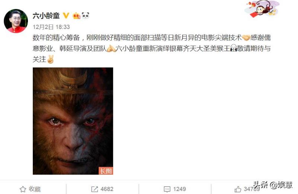
Task: Click the emoji after 美猴王
Action: tap(234, 49)
